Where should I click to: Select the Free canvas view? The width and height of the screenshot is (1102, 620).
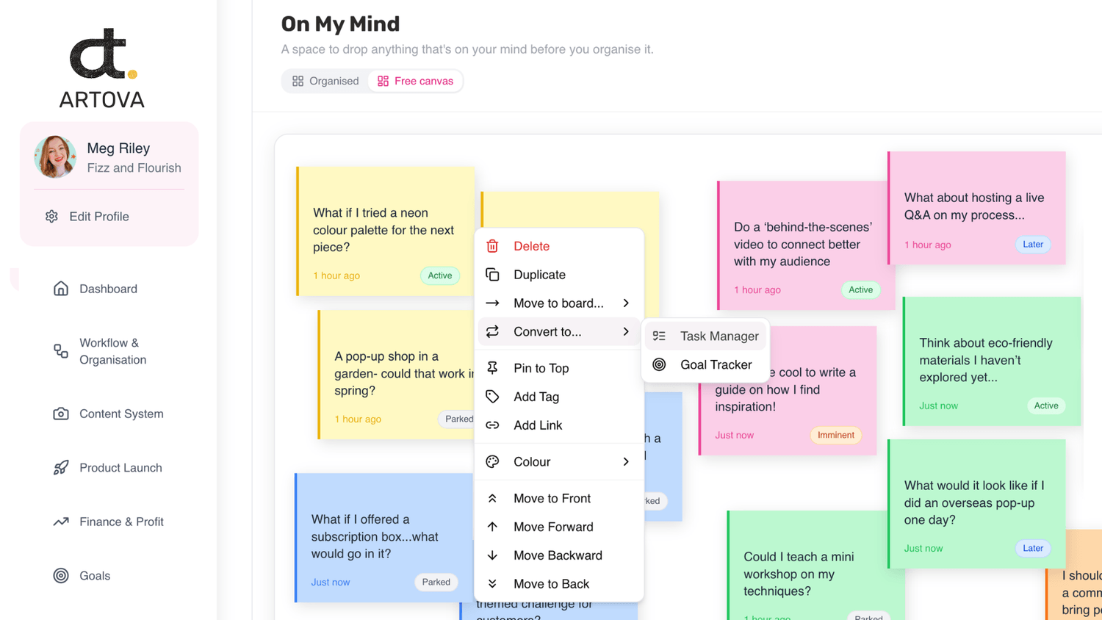416,81
